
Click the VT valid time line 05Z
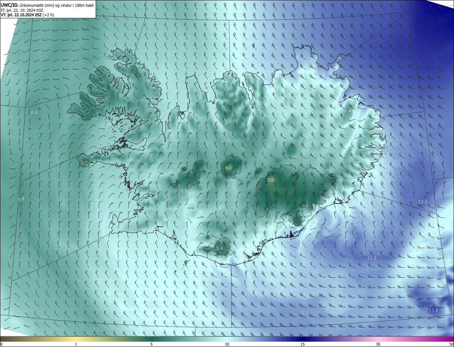click(27, 15)
